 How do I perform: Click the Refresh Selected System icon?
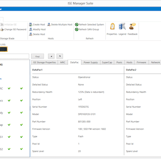pos(76,24)
